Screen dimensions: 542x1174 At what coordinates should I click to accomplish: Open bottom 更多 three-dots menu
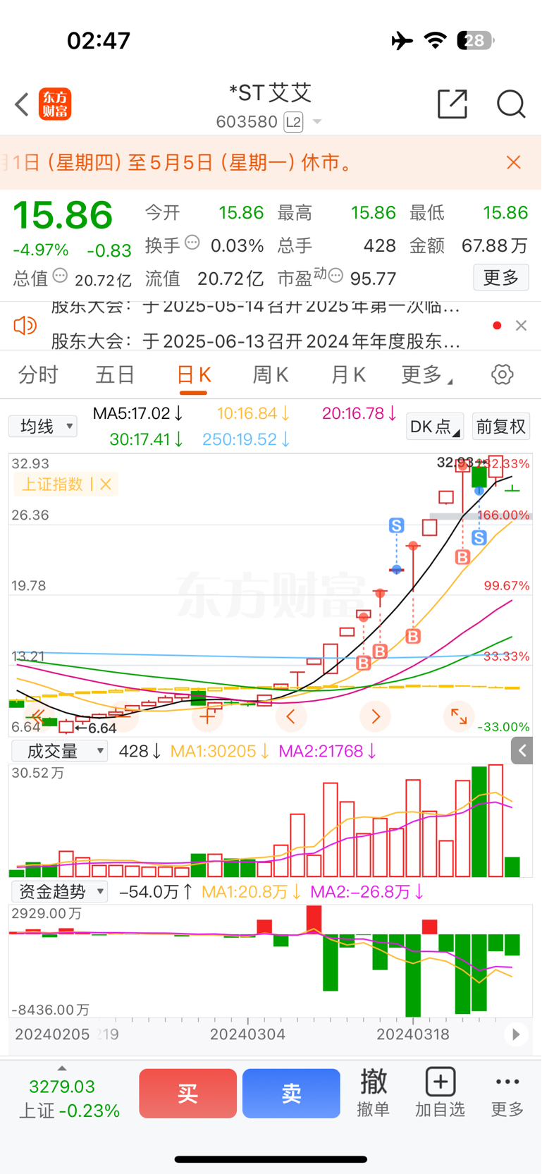pos(507,1093)
